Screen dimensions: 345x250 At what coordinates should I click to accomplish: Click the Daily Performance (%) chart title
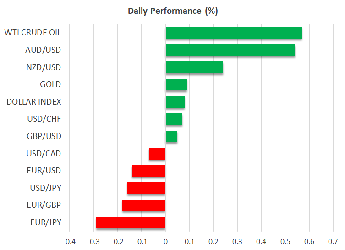tap(172, 11)
